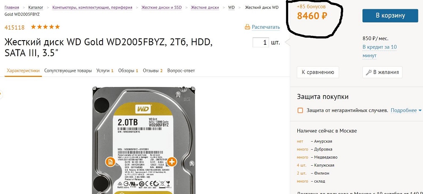Click the WD hard drive product image
The width and height of the screenshot is (423, 194).
[144, 140]
